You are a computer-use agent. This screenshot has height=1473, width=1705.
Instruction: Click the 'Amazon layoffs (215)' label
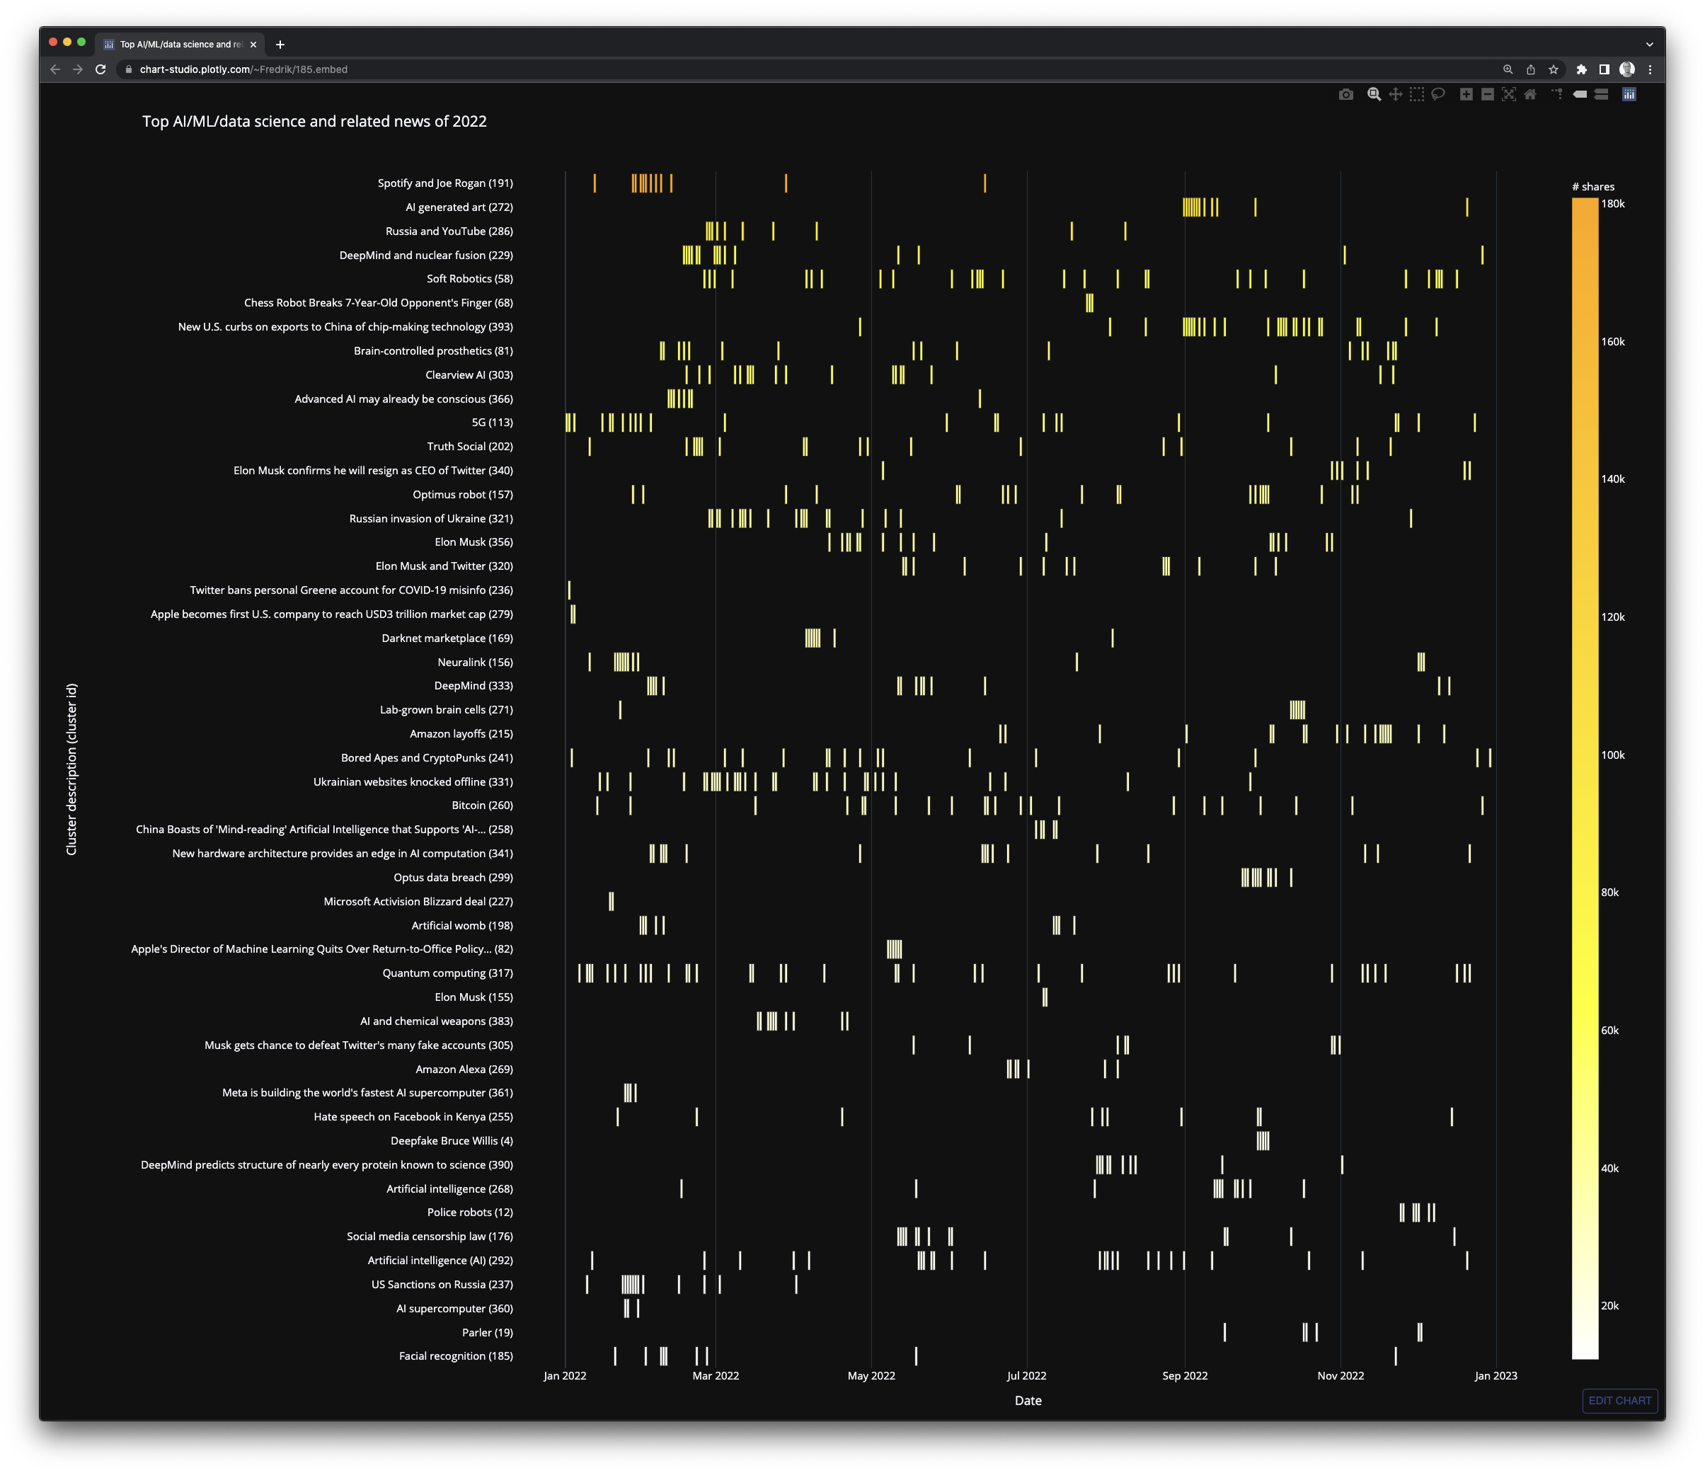pyautogui.click(x=461, y=734)
